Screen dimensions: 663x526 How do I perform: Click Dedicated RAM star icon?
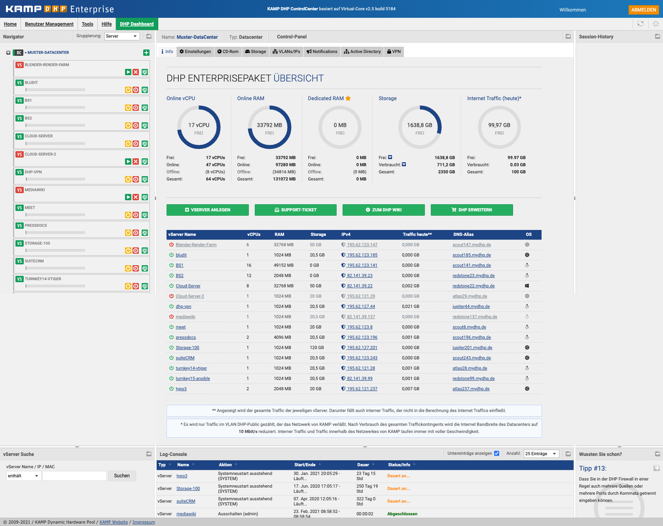click(x=348, y=98)
